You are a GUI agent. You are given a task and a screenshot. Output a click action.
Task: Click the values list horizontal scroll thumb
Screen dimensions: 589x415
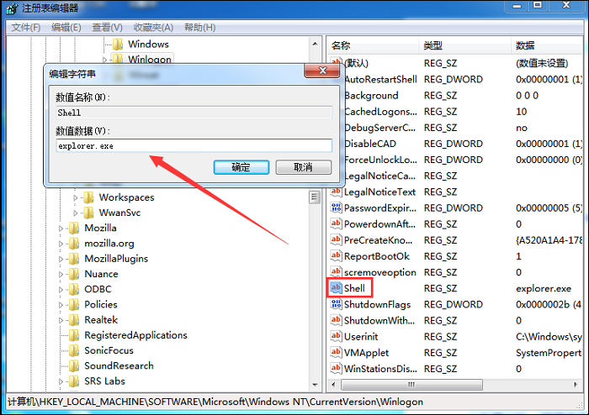click(411, 385)
